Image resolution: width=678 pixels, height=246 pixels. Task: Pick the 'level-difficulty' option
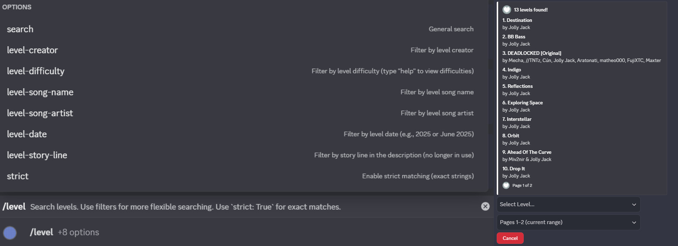(x=36, y=71)
